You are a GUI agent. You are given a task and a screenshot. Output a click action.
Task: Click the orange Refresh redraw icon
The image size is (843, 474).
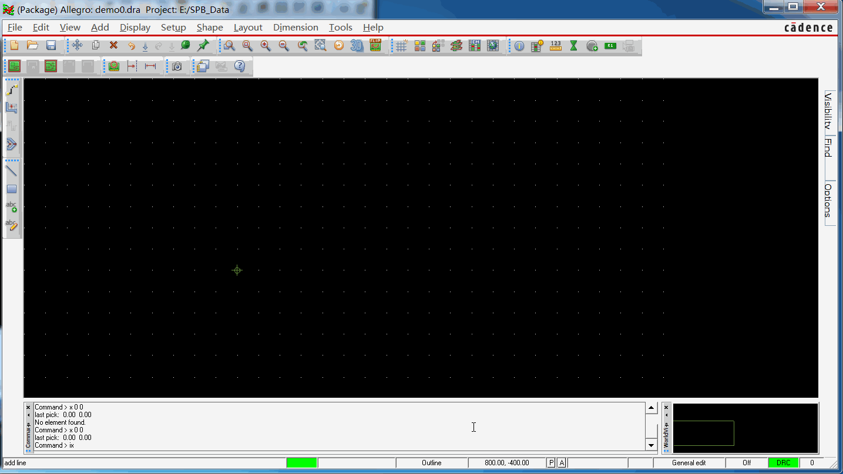[x=338, y=46]
